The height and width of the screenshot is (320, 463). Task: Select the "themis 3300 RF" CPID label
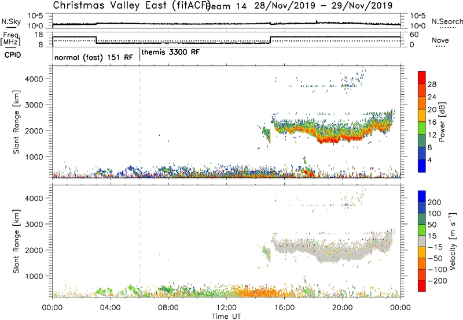(x=171, y=52)
